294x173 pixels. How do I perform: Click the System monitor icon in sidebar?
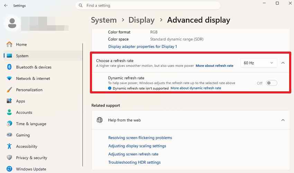tap(9, 56)
